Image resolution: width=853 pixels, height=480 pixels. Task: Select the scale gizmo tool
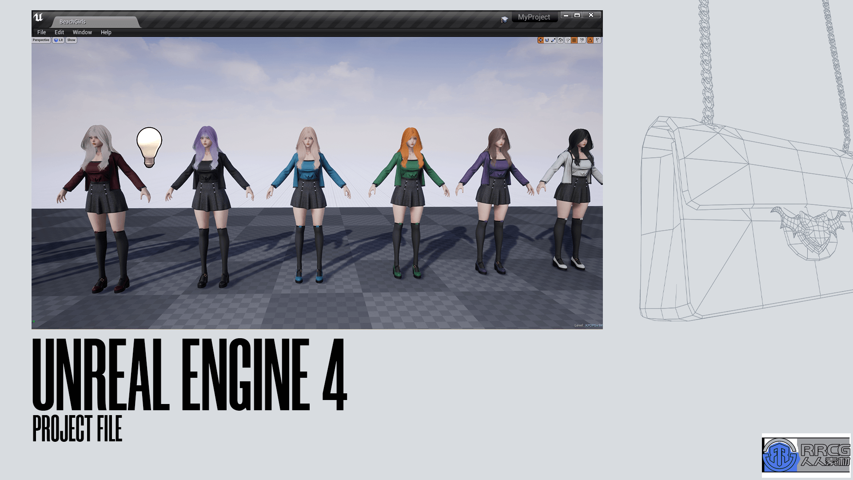click(x=553, y=40)
